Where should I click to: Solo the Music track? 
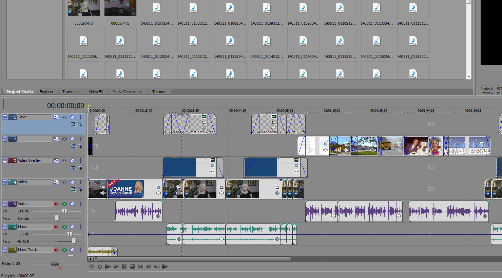pyautogui.click(x=80, y=227)
